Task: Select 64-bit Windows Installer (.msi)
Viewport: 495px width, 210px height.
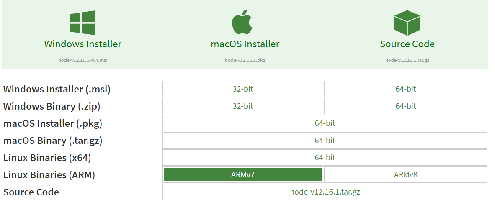Action: pos(406,89)
